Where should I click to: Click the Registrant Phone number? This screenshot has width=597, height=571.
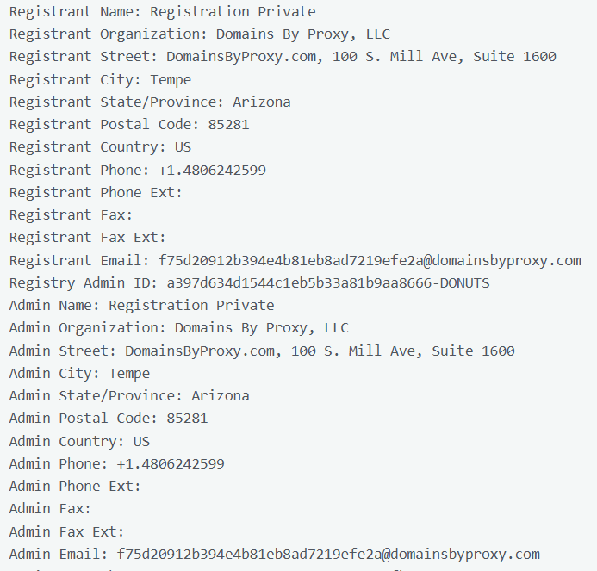tap(212, 170)
